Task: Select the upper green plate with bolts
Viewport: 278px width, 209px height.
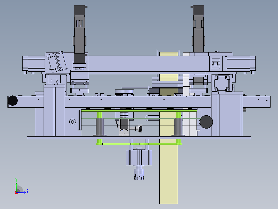Action: click(x=139, y=110)
